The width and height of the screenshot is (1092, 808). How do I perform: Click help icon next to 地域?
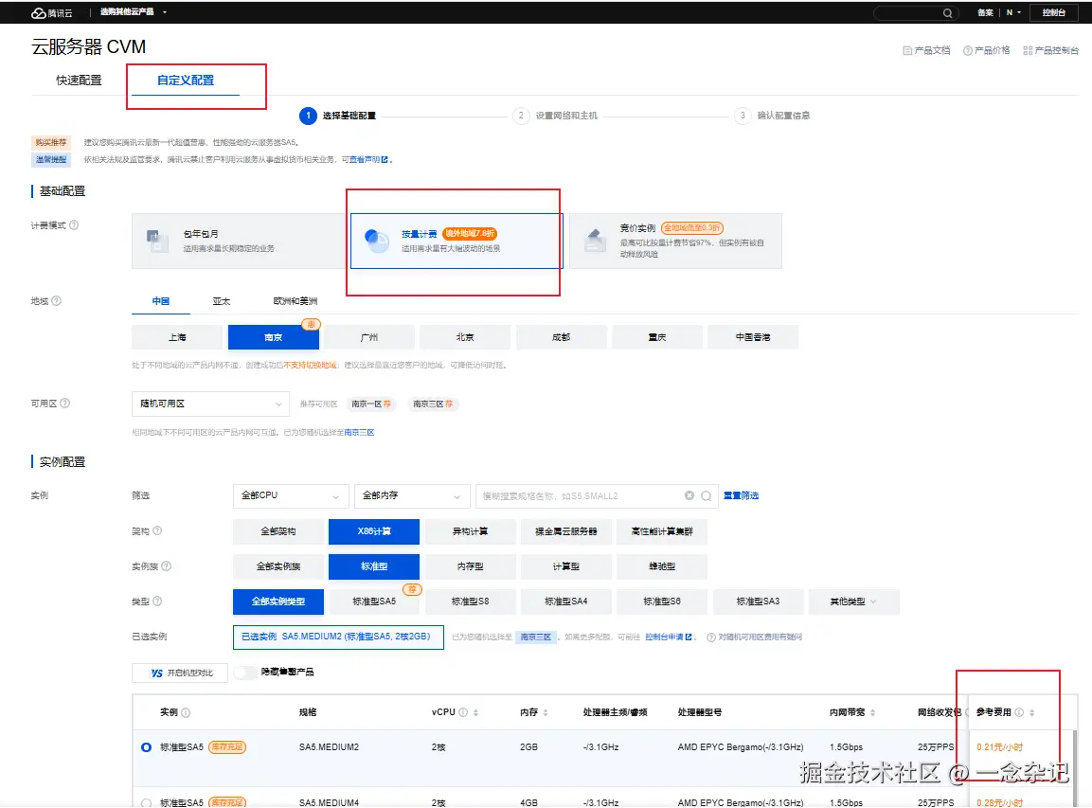pyautogui.click(x=57, y=301)
